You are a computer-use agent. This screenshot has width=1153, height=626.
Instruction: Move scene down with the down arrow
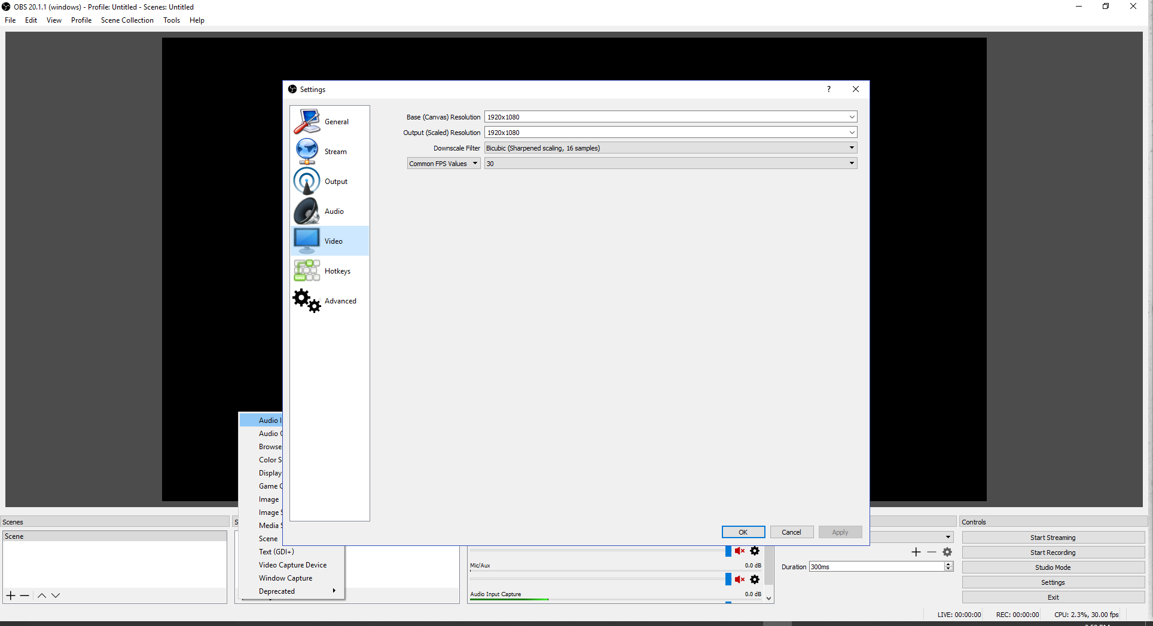(x=56, y=596)
